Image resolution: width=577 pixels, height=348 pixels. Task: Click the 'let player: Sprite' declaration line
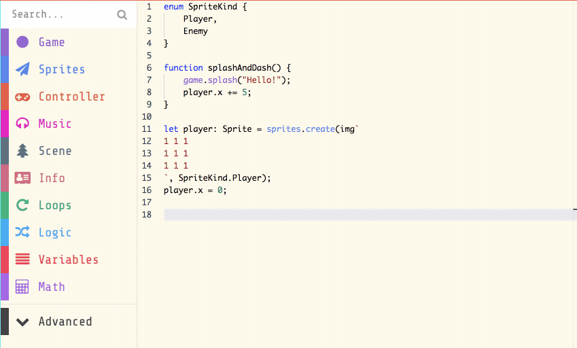[261, 129]
